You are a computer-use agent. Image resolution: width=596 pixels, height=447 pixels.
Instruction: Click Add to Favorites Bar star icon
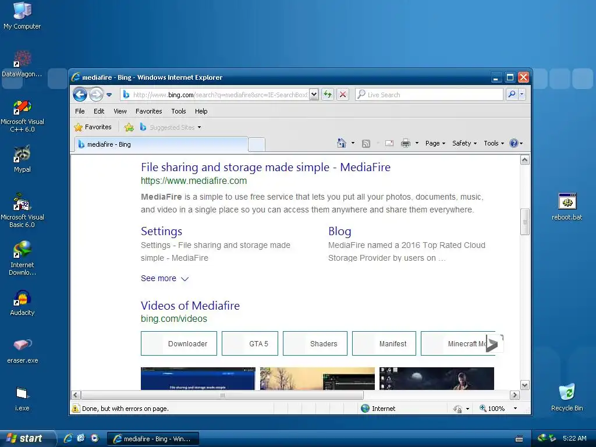tap(129, 127)
